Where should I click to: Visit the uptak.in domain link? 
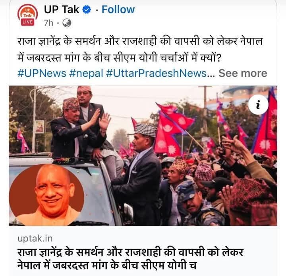(35, 238)
